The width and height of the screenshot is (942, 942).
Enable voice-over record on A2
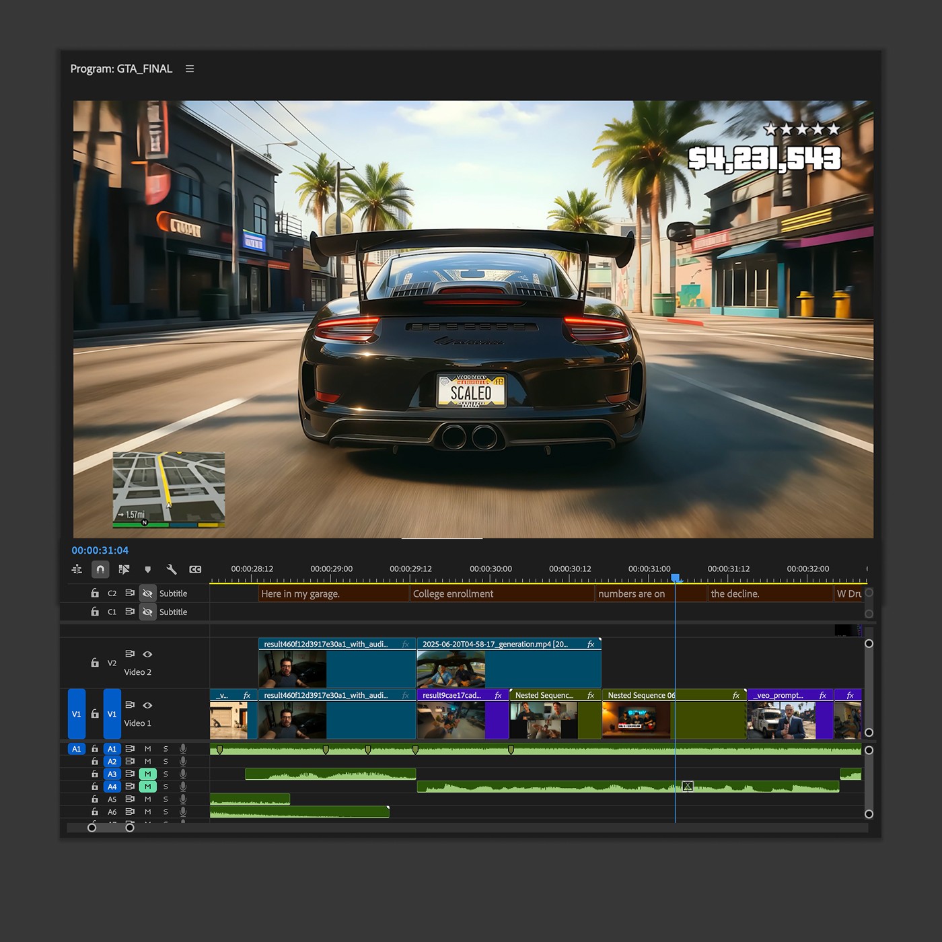click(x=183, y=762)
